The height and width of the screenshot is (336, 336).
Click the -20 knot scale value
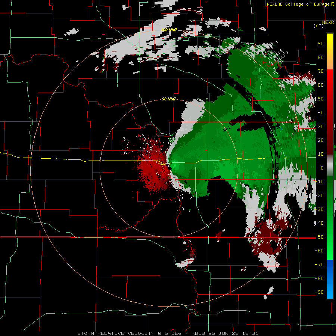[x=320, y=196]
